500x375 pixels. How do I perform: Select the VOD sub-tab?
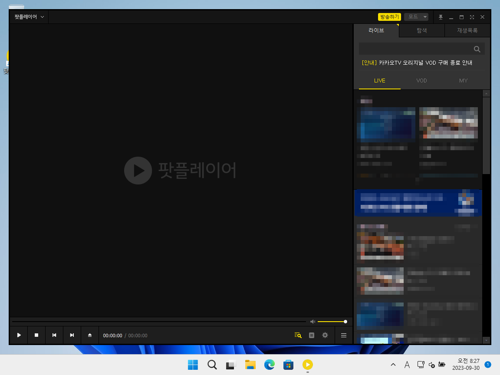point(421,81)
